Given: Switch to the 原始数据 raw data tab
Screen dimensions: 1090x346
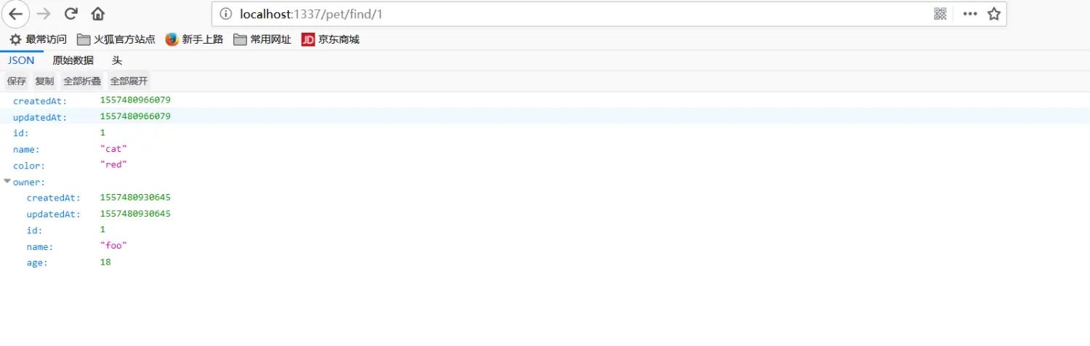Looking at the screenshot, I should (73, 60).
